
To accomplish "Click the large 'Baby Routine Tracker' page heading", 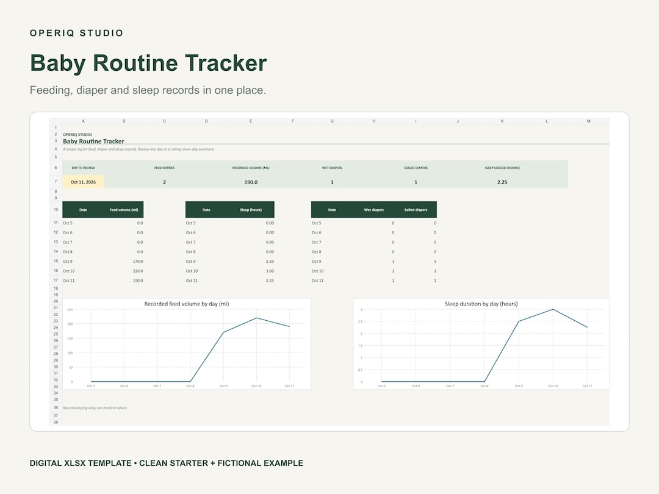I will click(x=148, y=63).
